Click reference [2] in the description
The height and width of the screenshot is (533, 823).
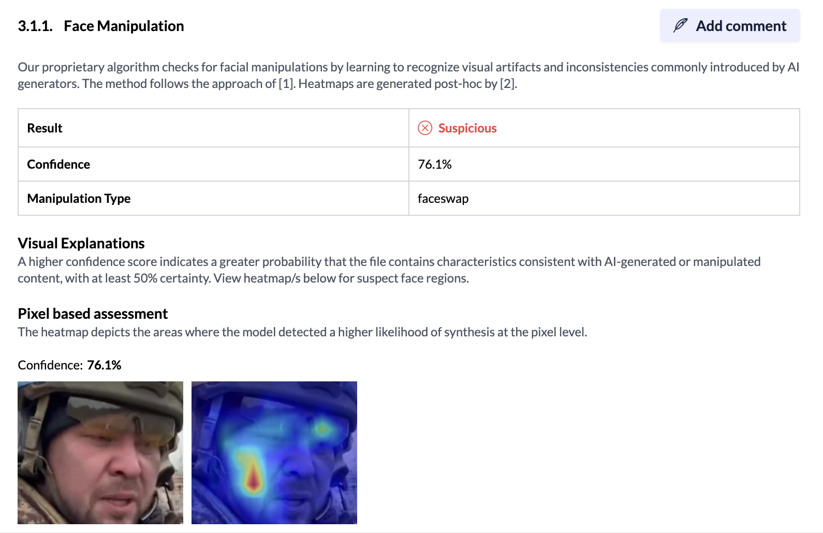coord(507,84)
